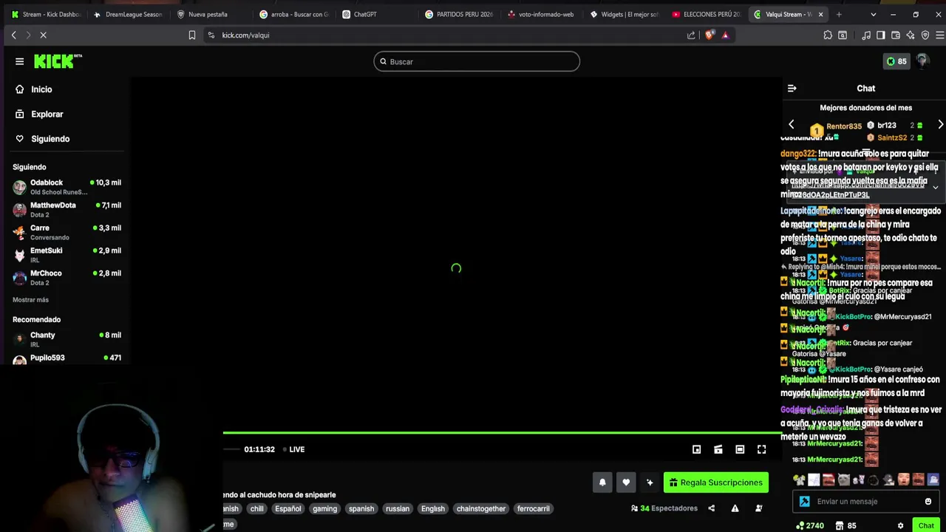Expand the pinned message chevron in chat

tap(936, 188)
